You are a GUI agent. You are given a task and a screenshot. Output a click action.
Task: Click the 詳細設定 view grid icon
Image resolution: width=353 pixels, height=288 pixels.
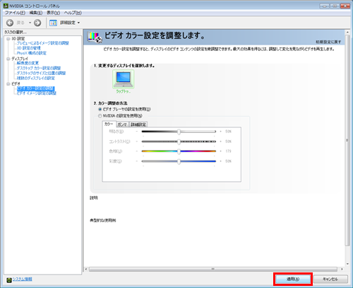pos(53,23)
